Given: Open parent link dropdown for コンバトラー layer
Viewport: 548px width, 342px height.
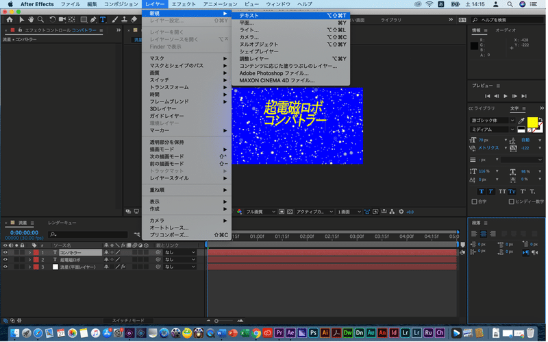Looking at the screenshot, I should (180, 252).
